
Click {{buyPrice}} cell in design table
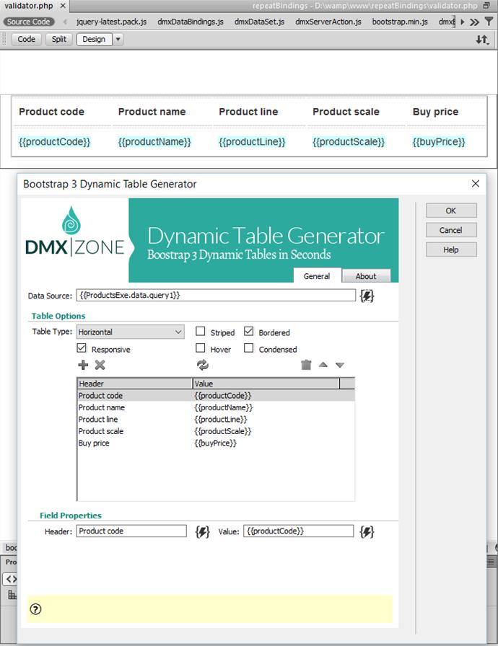point(439,142)
